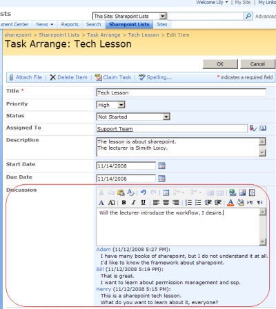Click the search magnifier button
This screenshot has height=309, width=276.
(248, 16)
